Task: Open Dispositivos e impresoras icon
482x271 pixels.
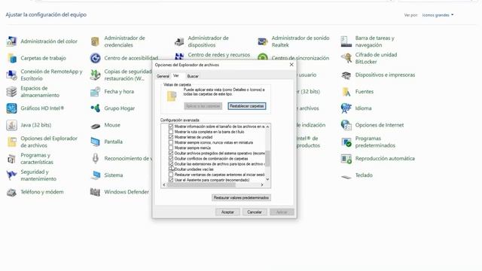Action: 346,75
